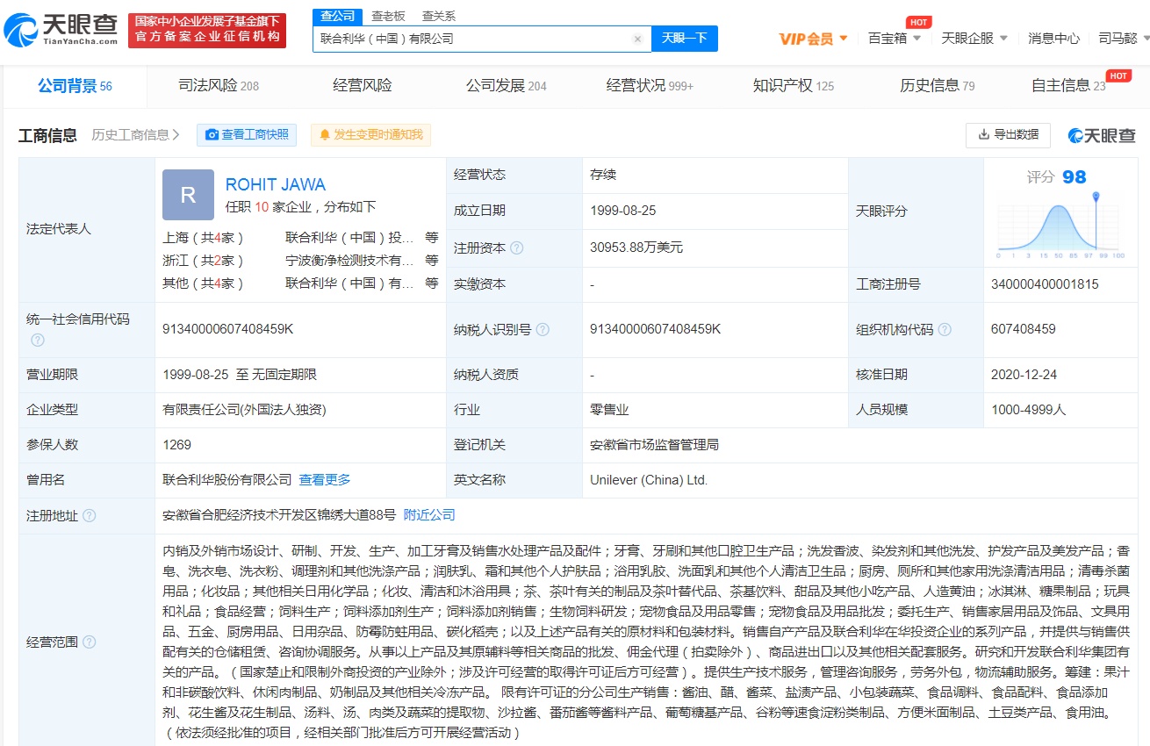Viewport: 1150px width, 746px height.
Task: Click the registration number 340000400001815
Action: (x=1045, y=284)
